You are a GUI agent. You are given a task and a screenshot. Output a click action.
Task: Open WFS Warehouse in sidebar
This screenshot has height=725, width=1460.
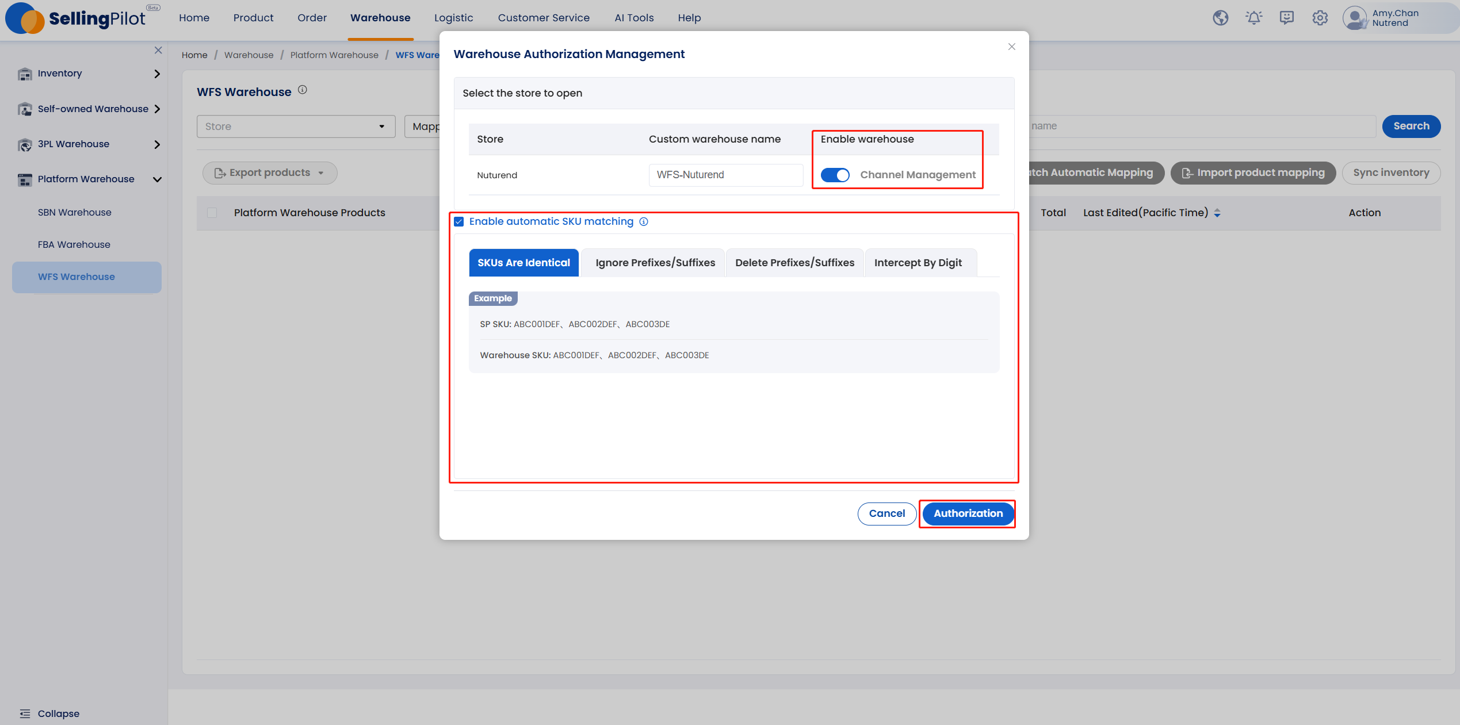tap(87, 277)
